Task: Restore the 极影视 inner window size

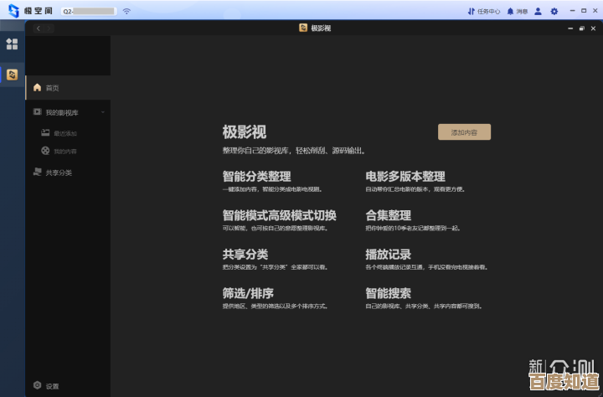Action: point(580,28)
